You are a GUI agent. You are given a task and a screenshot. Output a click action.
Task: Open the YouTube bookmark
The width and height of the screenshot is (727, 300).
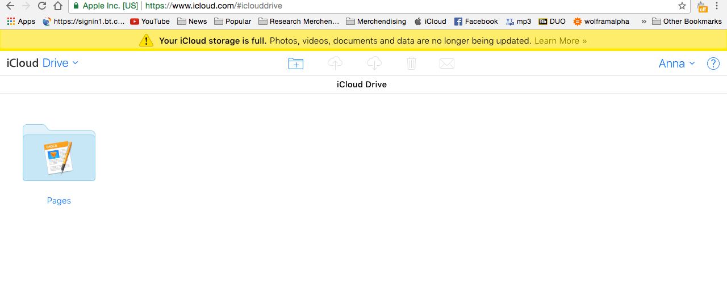click(150, 22)
